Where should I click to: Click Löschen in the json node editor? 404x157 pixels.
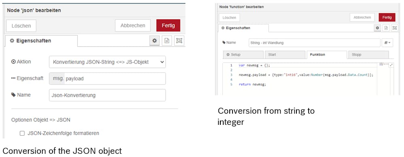coord(21,26)
